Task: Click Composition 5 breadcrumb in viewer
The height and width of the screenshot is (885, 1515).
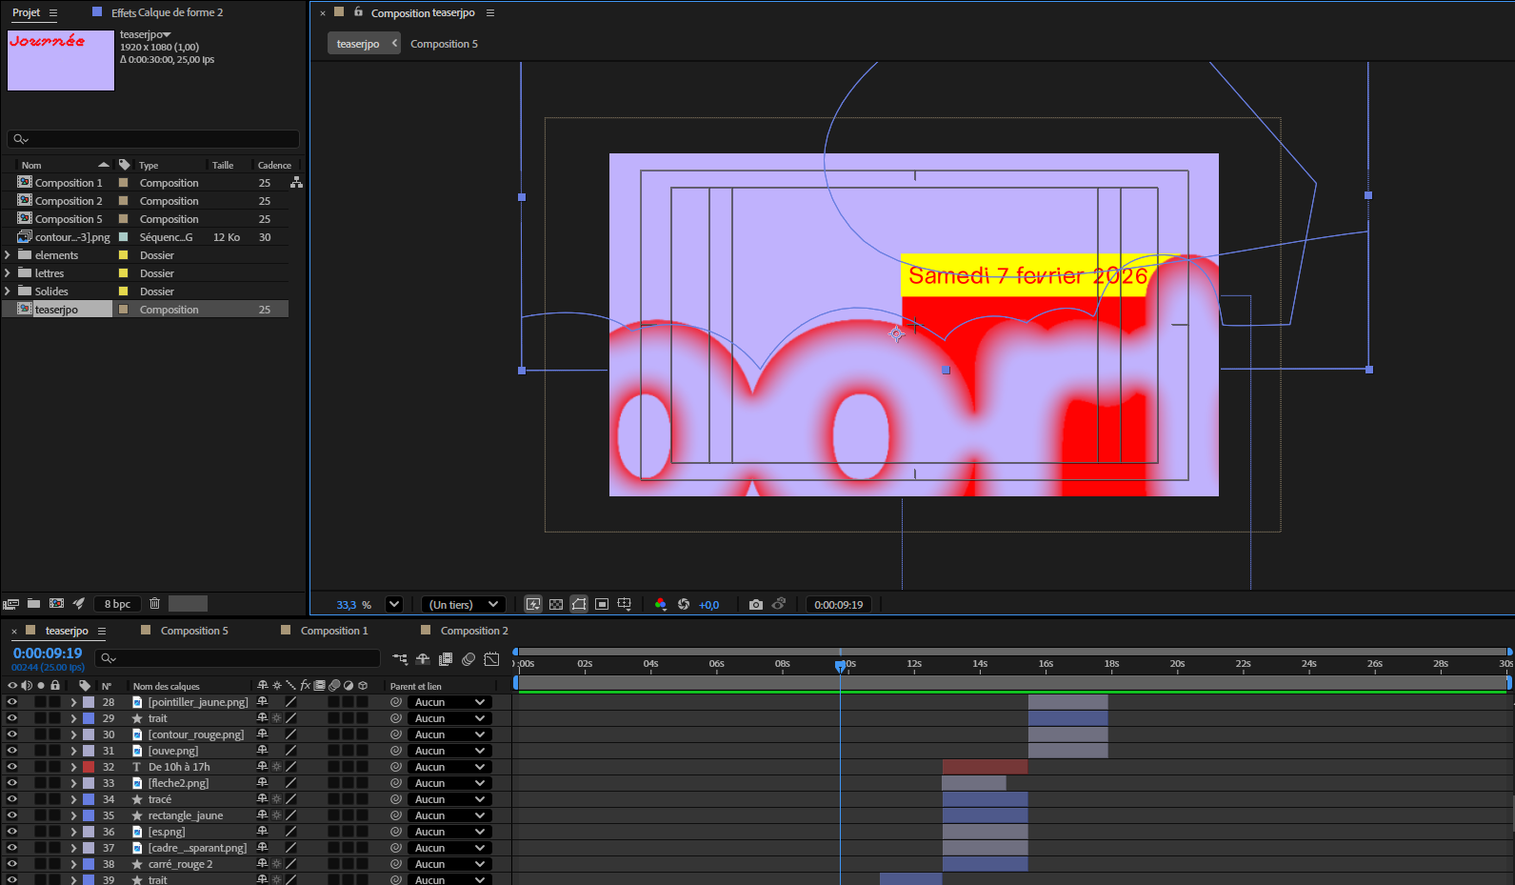Action: [x=444, y=44]
